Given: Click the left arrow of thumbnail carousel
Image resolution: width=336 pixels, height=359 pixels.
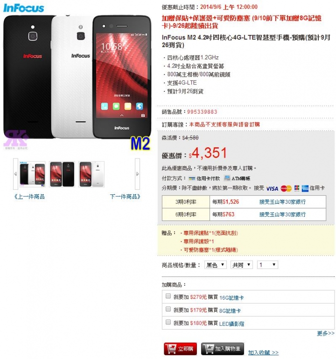Looking at the screenshot, I should coord(15,174).
